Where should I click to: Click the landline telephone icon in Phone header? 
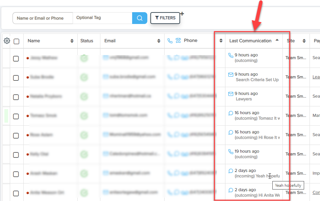[179, 41]
